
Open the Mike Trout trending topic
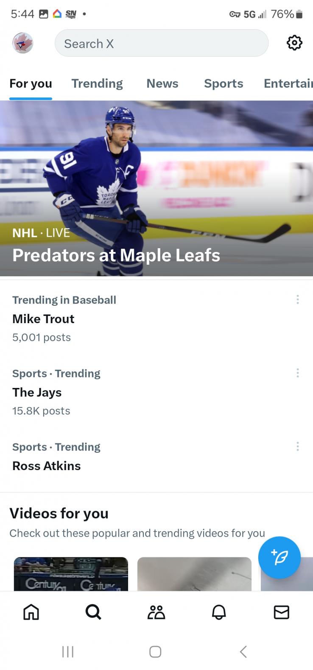click(x=43, y=319)
